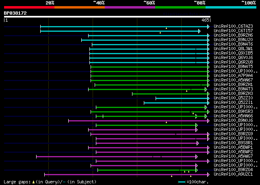The height and width of the screenshot is (185, 260).
Task: Click the yellow query-gap icon in the Large gaps legend
Action: click(x=33, y=182)
